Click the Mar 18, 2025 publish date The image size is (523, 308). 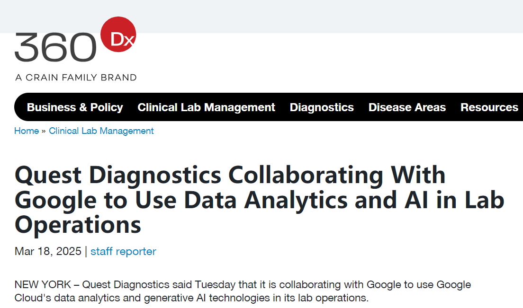48,251
